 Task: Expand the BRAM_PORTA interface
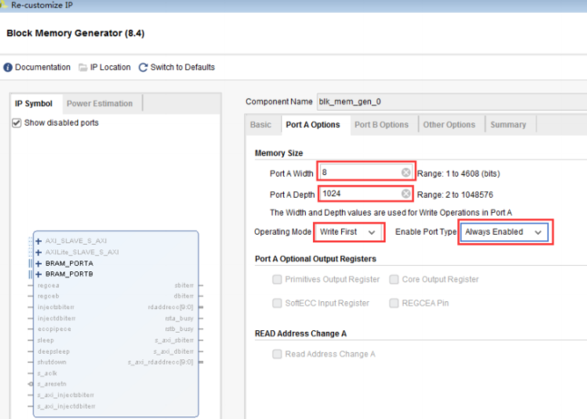click(x=39, y=263)
